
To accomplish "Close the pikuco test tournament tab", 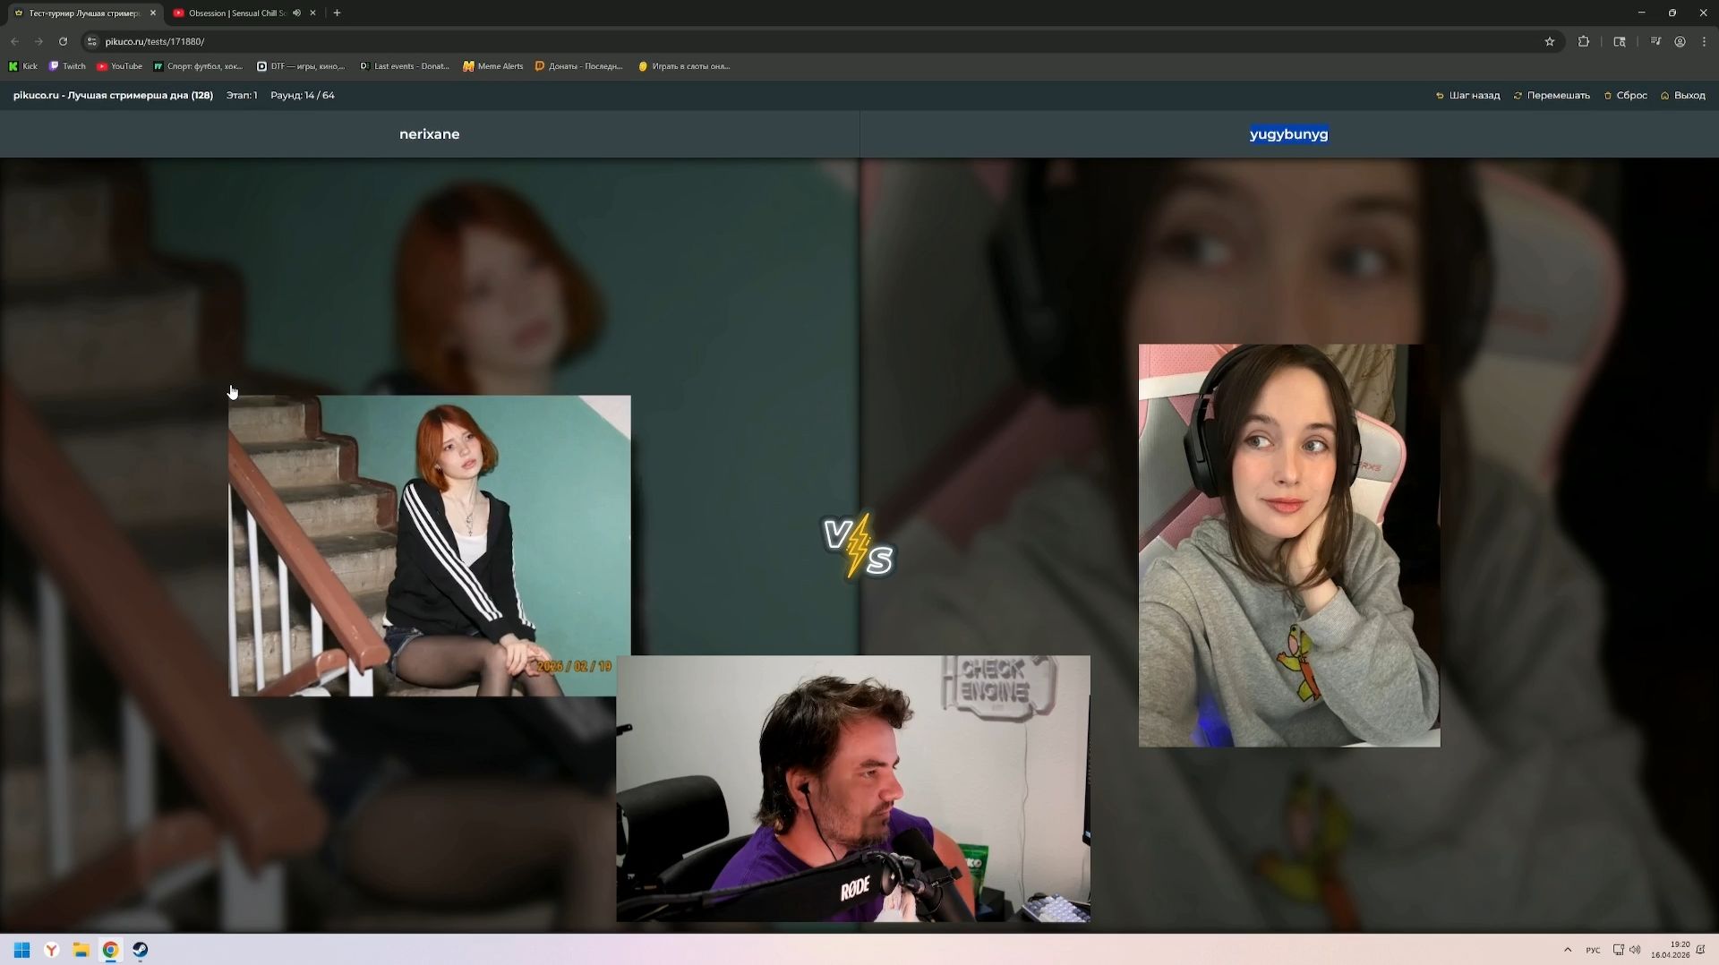I will click(x=153, y=13).
